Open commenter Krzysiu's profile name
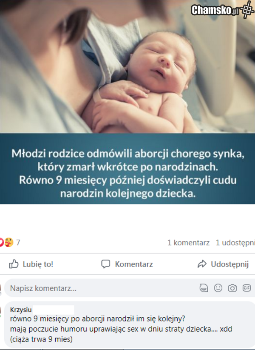The height and width of the screenshot is (350, 255). tap(21, 310)
